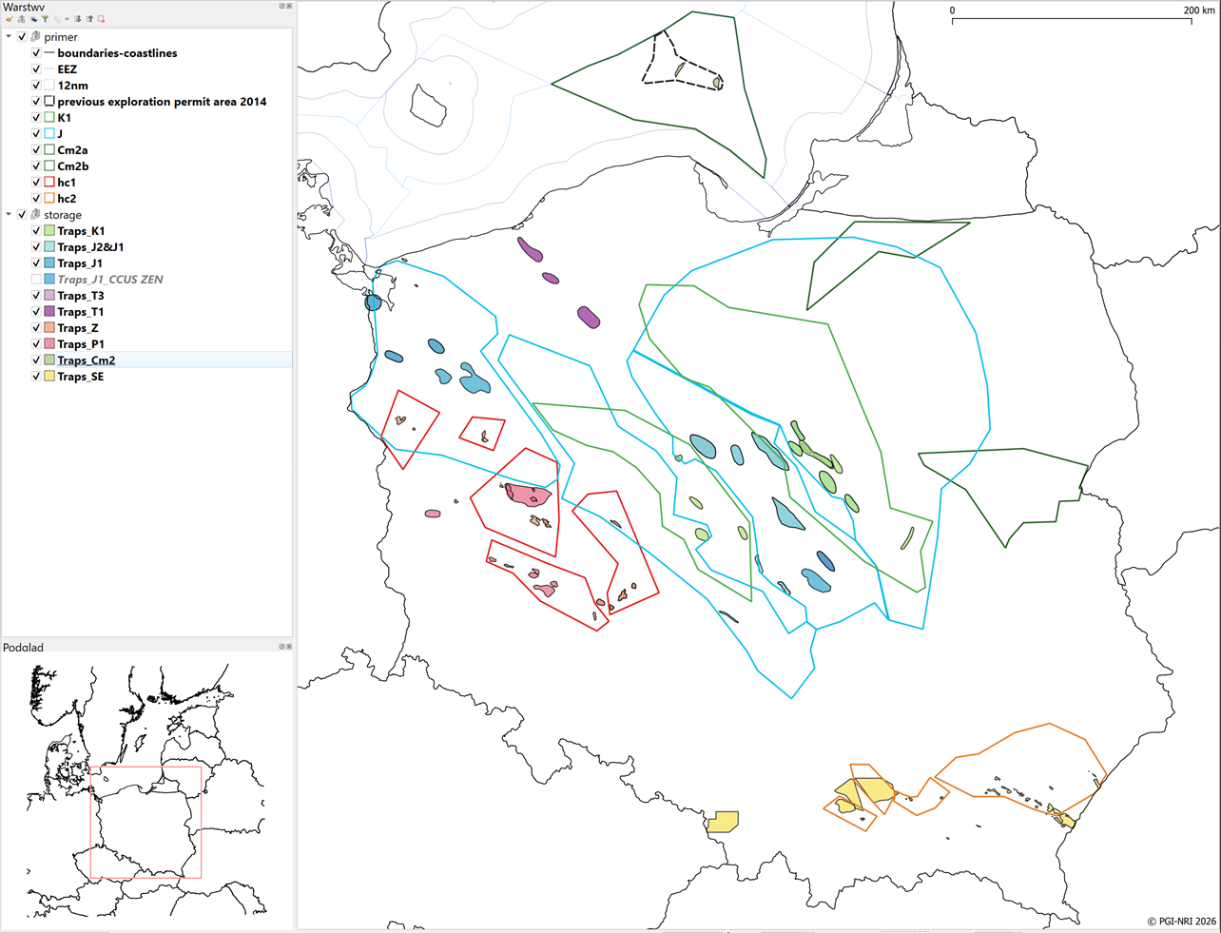Open the layer styling panel icon
1221x933 pixels.
pyautogui.click(x=10, y=19)
